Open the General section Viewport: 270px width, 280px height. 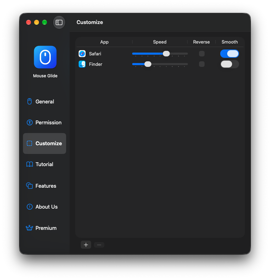tap(45, 102)
